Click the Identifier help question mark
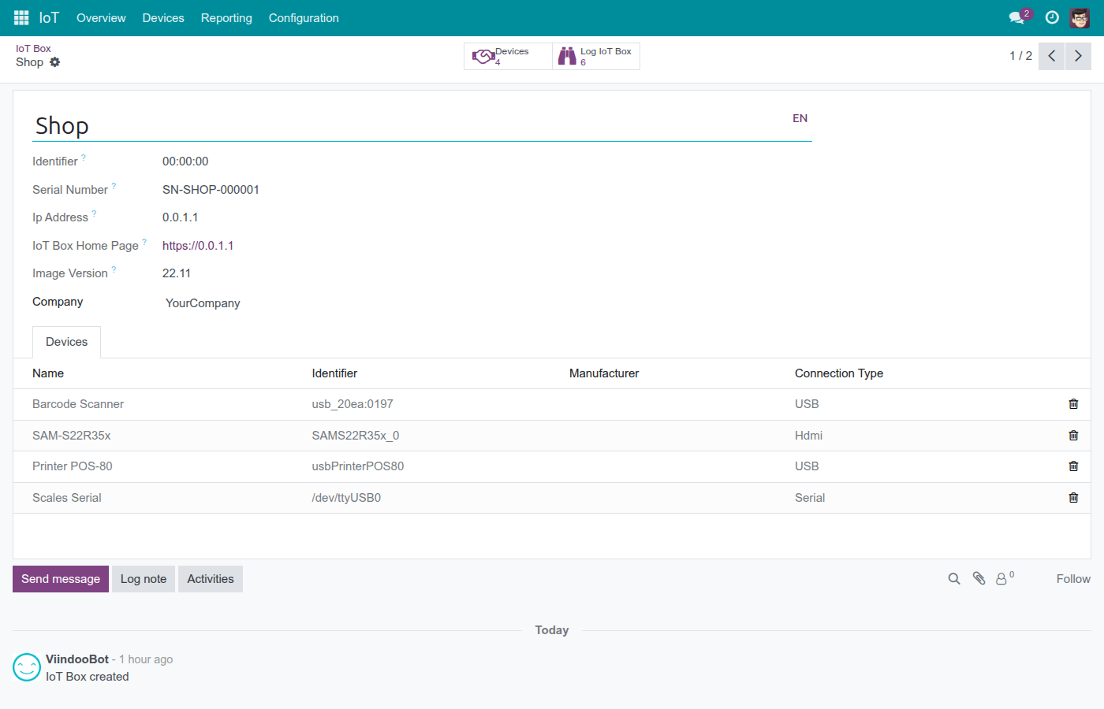Screen dimensions: 1104x709 point(84,158)
